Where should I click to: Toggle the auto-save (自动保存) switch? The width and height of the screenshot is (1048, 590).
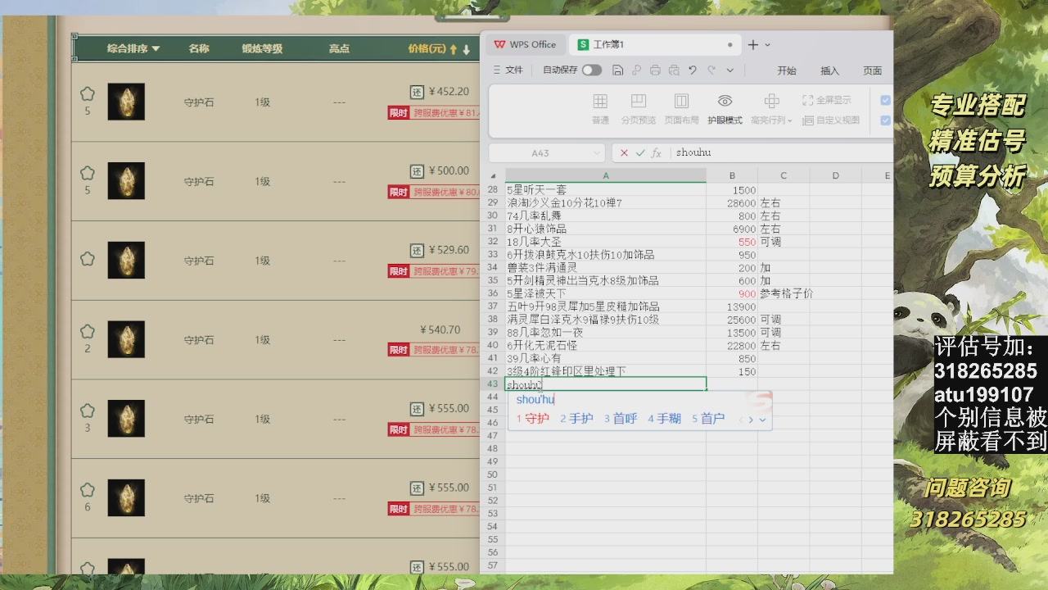[591, 70]
